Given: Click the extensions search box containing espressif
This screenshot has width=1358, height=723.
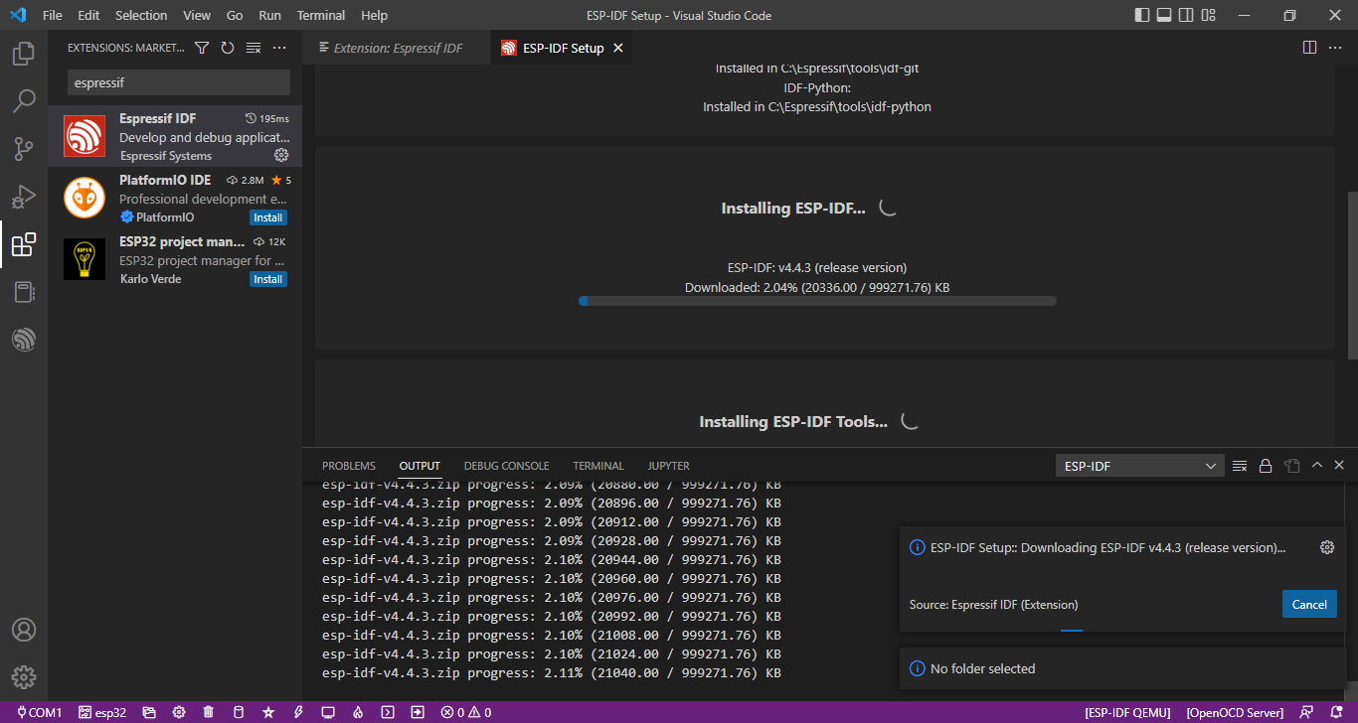Looking at the screenshot, I should click(179, 82).
